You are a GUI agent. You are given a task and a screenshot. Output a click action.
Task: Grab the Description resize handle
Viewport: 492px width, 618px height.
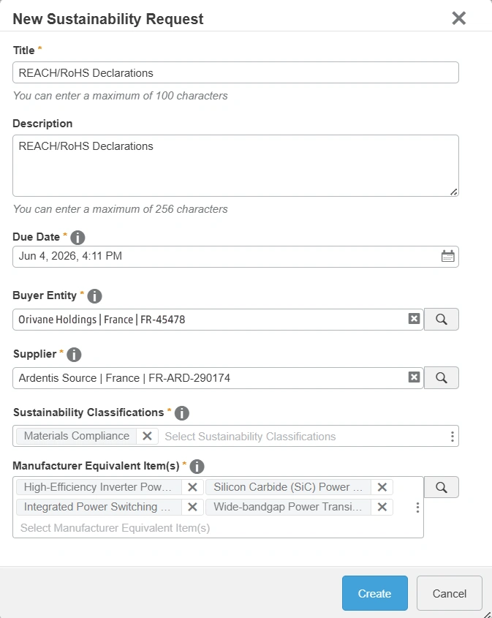[454, 192]
